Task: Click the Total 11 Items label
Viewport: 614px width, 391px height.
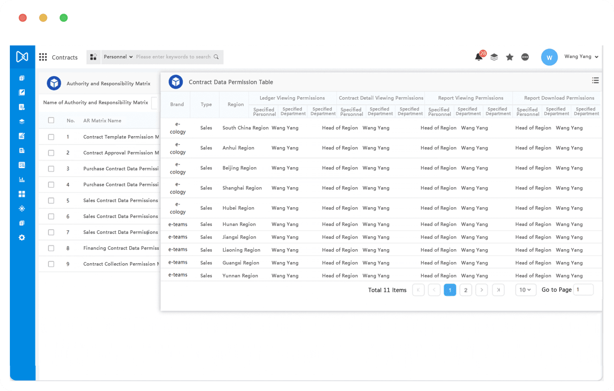Action: [387, 290]
